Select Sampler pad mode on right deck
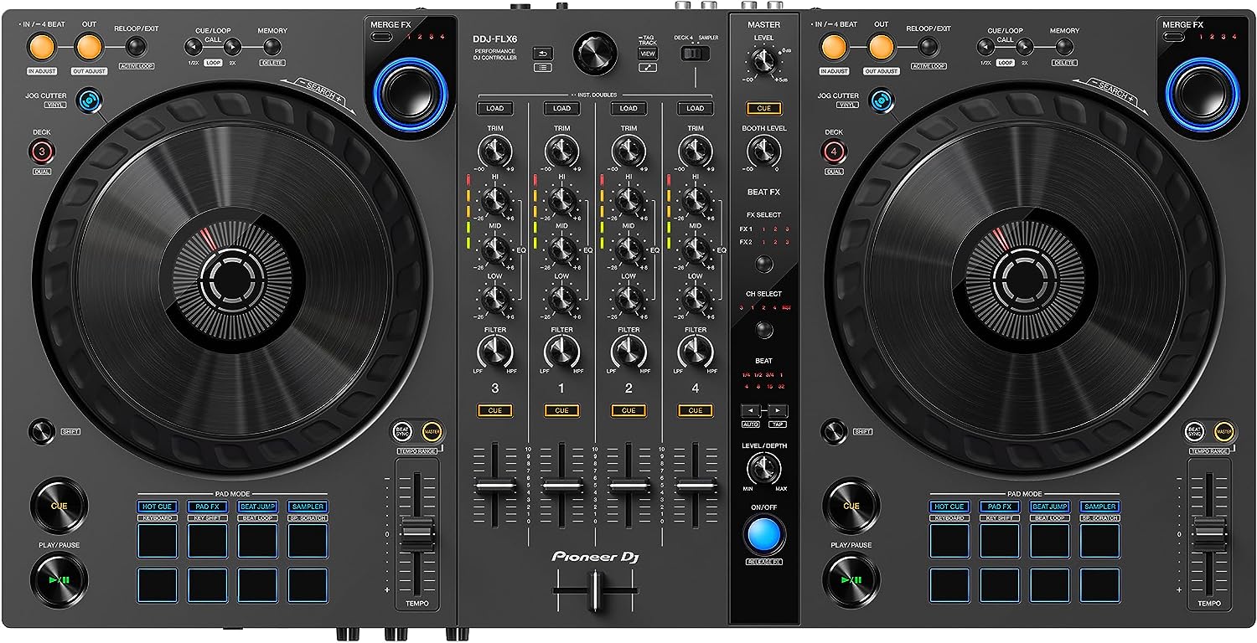The height and width of the screenshot is (643, 1257). (x=1099, y=507)
